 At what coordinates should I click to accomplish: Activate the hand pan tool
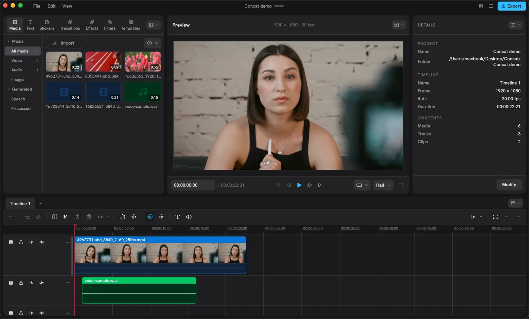pyautogui.click(x=122, y=217)
